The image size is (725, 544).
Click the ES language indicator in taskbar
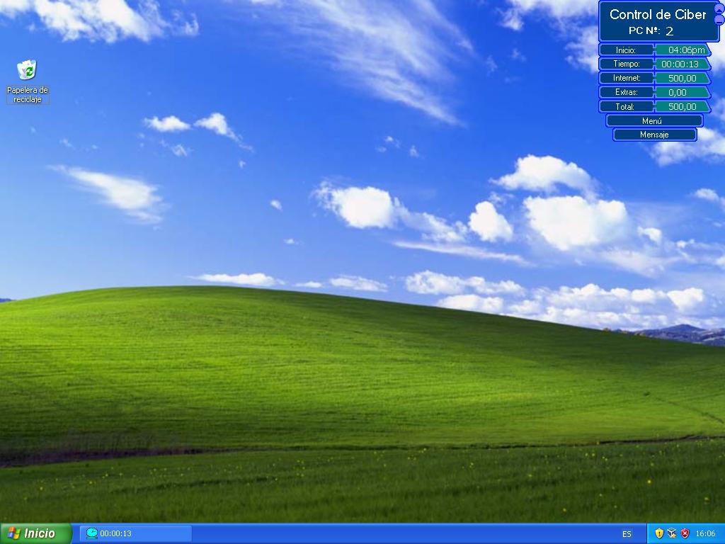point(627,534)
